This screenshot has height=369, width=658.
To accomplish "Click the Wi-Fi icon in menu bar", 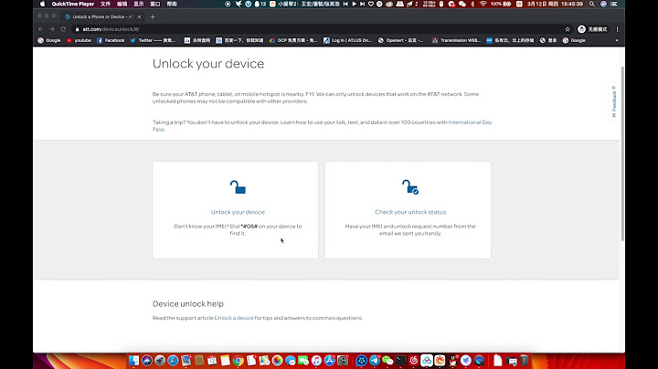I will pos(483,4).
